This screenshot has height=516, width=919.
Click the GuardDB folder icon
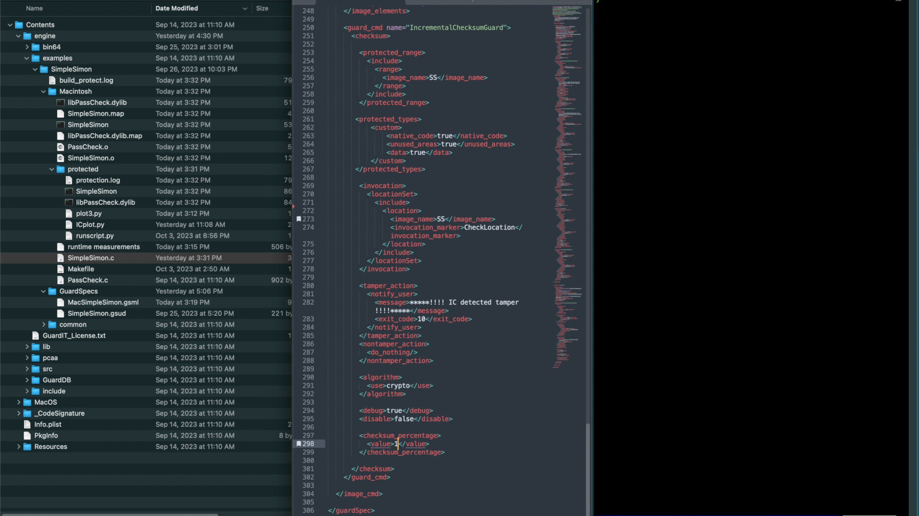(35, 380)
